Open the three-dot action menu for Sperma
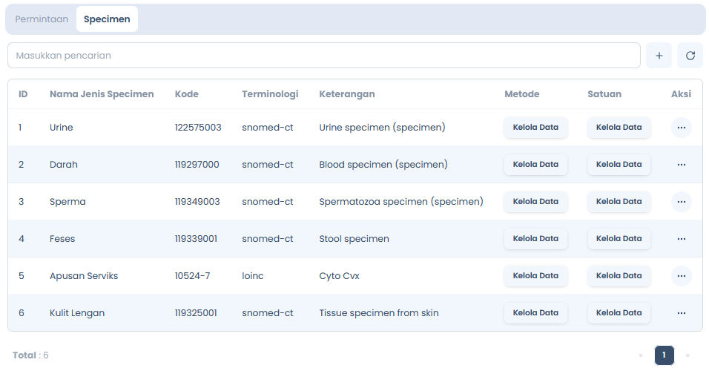Image resolution: width=709 pixels, height=371 pixels. point(682,202)
